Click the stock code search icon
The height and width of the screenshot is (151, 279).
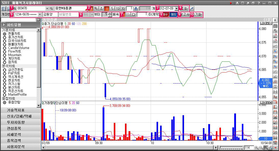[x=15, y=8]
